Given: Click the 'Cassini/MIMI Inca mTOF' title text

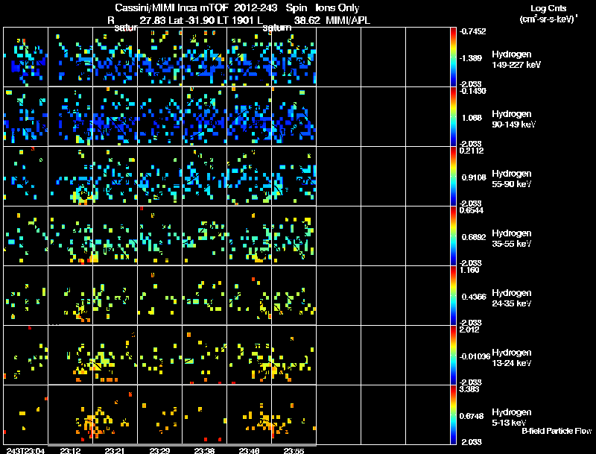Looking at the screenshot, I should 171,8.
